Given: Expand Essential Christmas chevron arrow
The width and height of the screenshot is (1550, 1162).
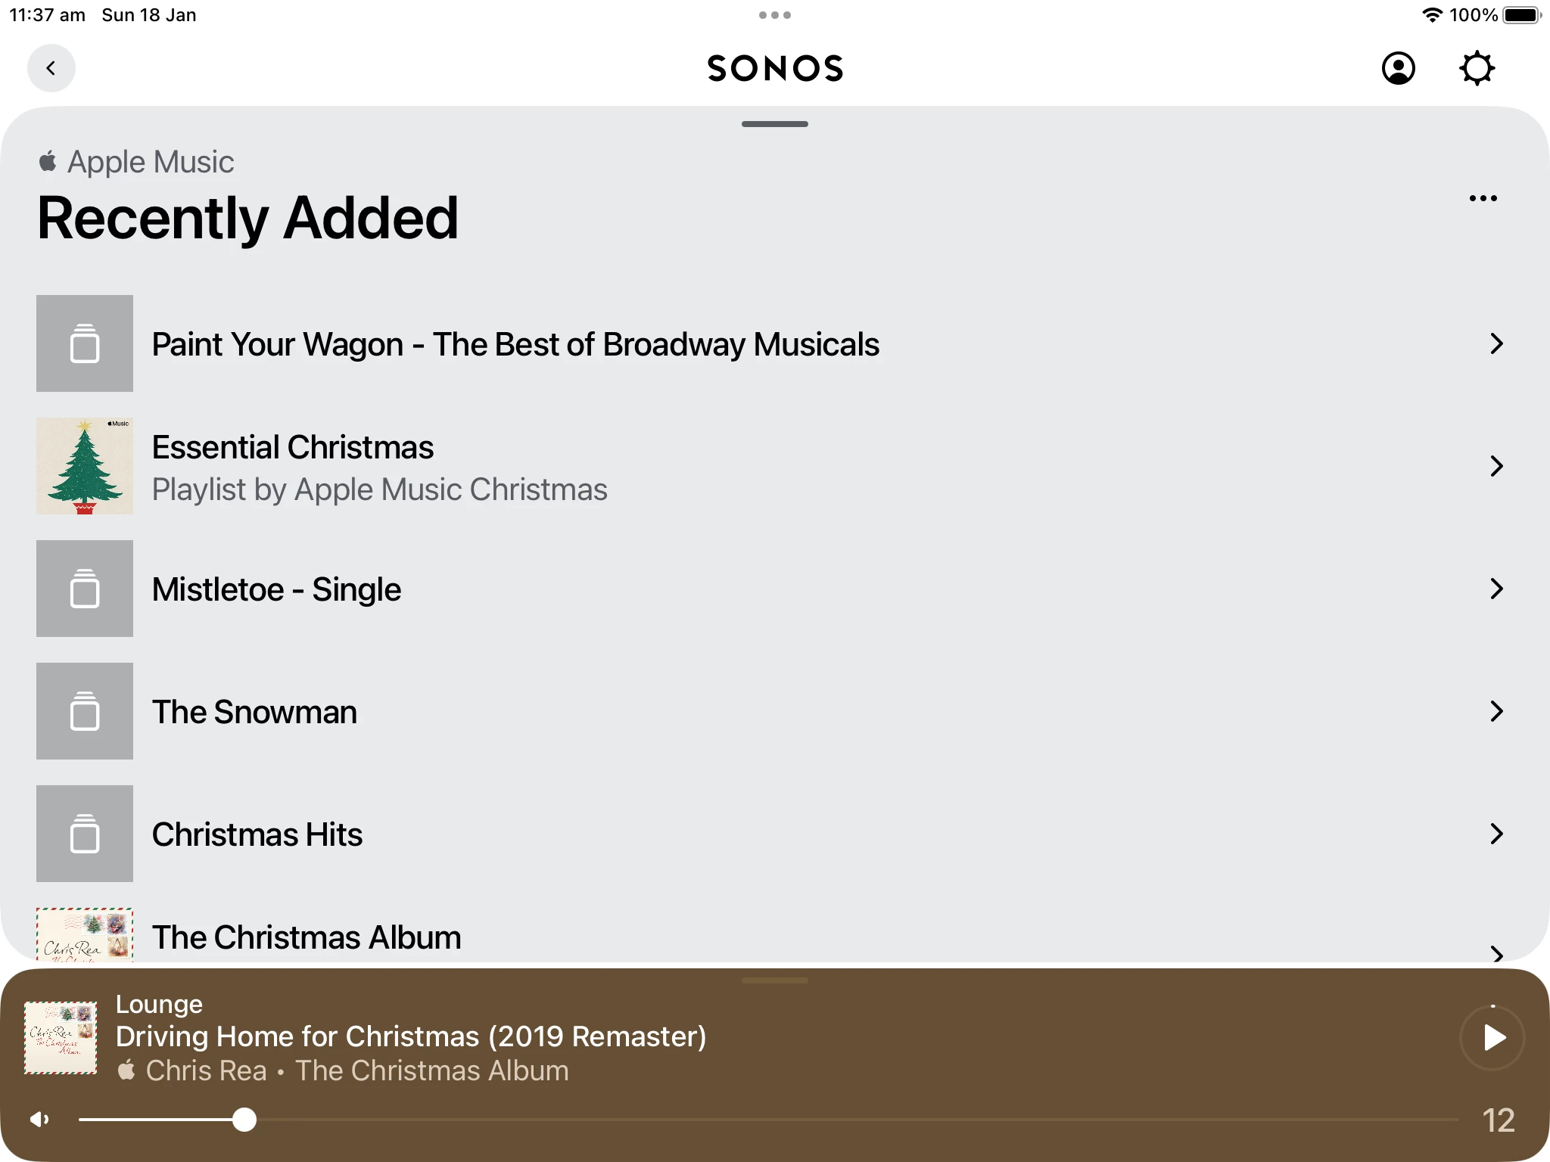Looking at the screenshot, I should [x=1496, y=466].
